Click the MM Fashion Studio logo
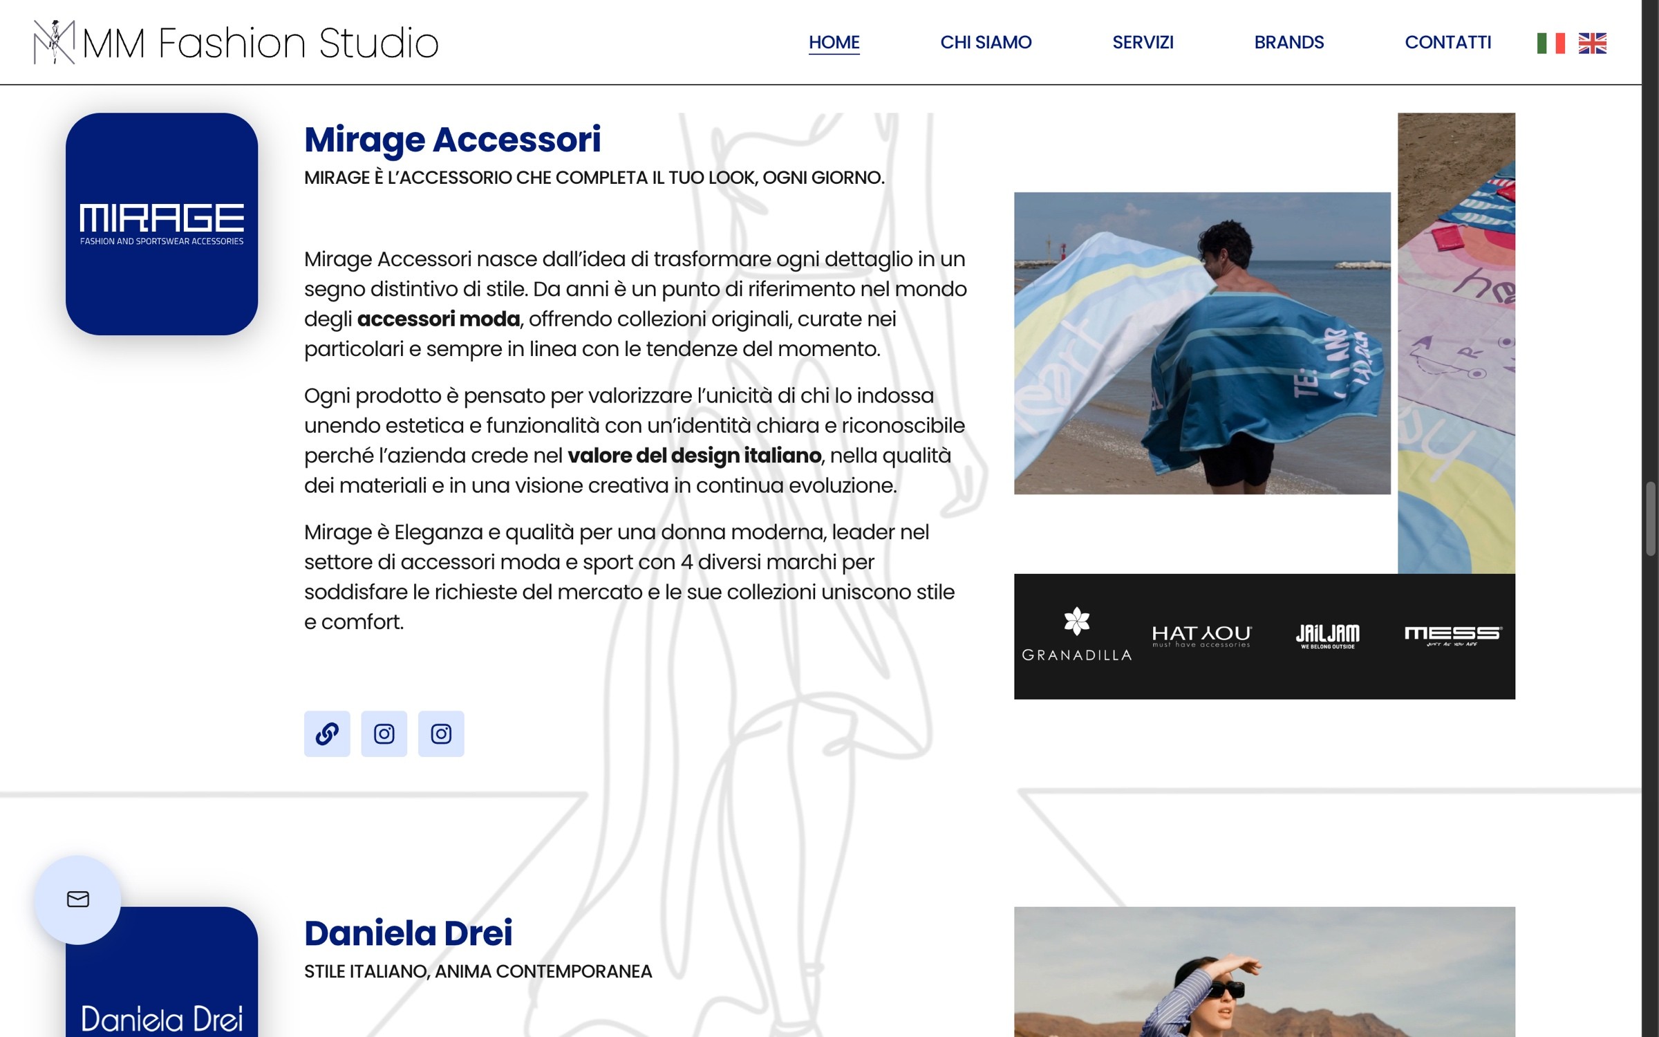Screen dimensions: 1659x1037 tap(236, 43)
